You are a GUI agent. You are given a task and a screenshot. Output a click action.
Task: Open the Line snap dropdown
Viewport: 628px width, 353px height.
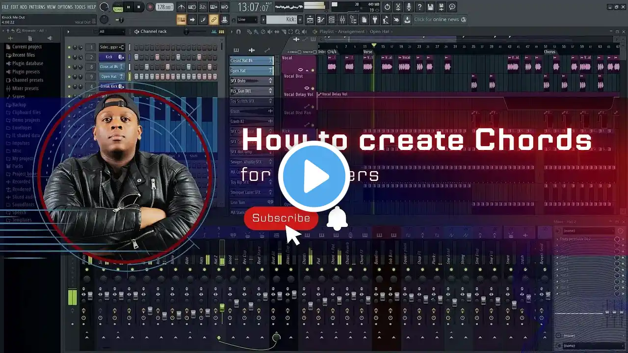click(x=247, y=20)
